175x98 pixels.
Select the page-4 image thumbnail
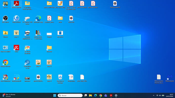[x=49, y=78]
